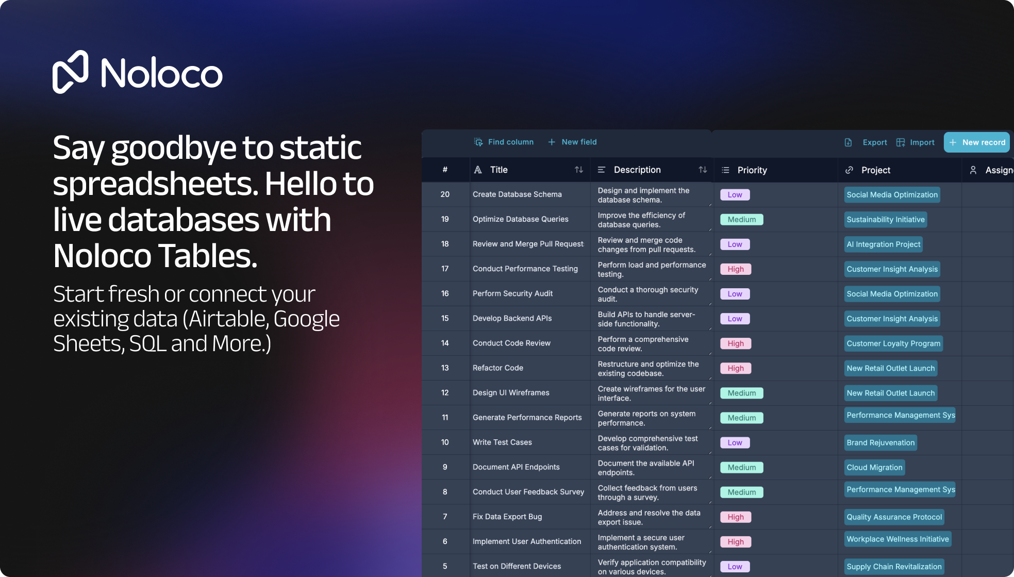Click New field to add a column
Image resolution: width=1014 pixels, height=577 pixels.
point(572,142)
